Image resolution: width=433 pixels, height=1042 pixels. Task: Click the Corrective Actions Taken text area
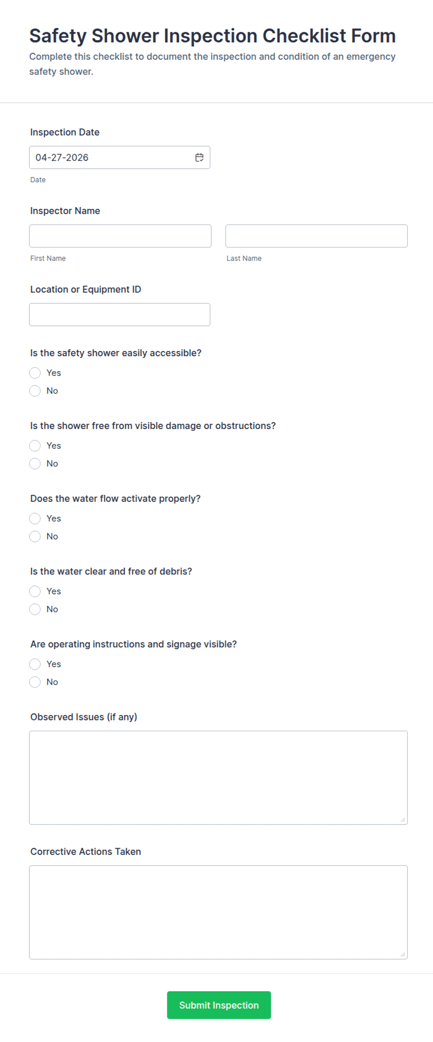coord(218,912)
